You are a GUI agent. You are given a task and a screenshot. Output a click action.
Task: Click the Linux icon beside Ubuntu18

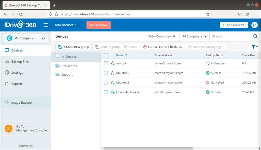113,83
